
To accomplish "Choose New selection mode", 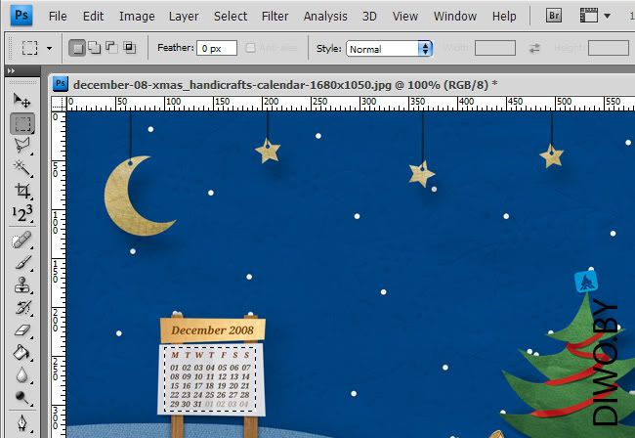I will pos(77,48).
